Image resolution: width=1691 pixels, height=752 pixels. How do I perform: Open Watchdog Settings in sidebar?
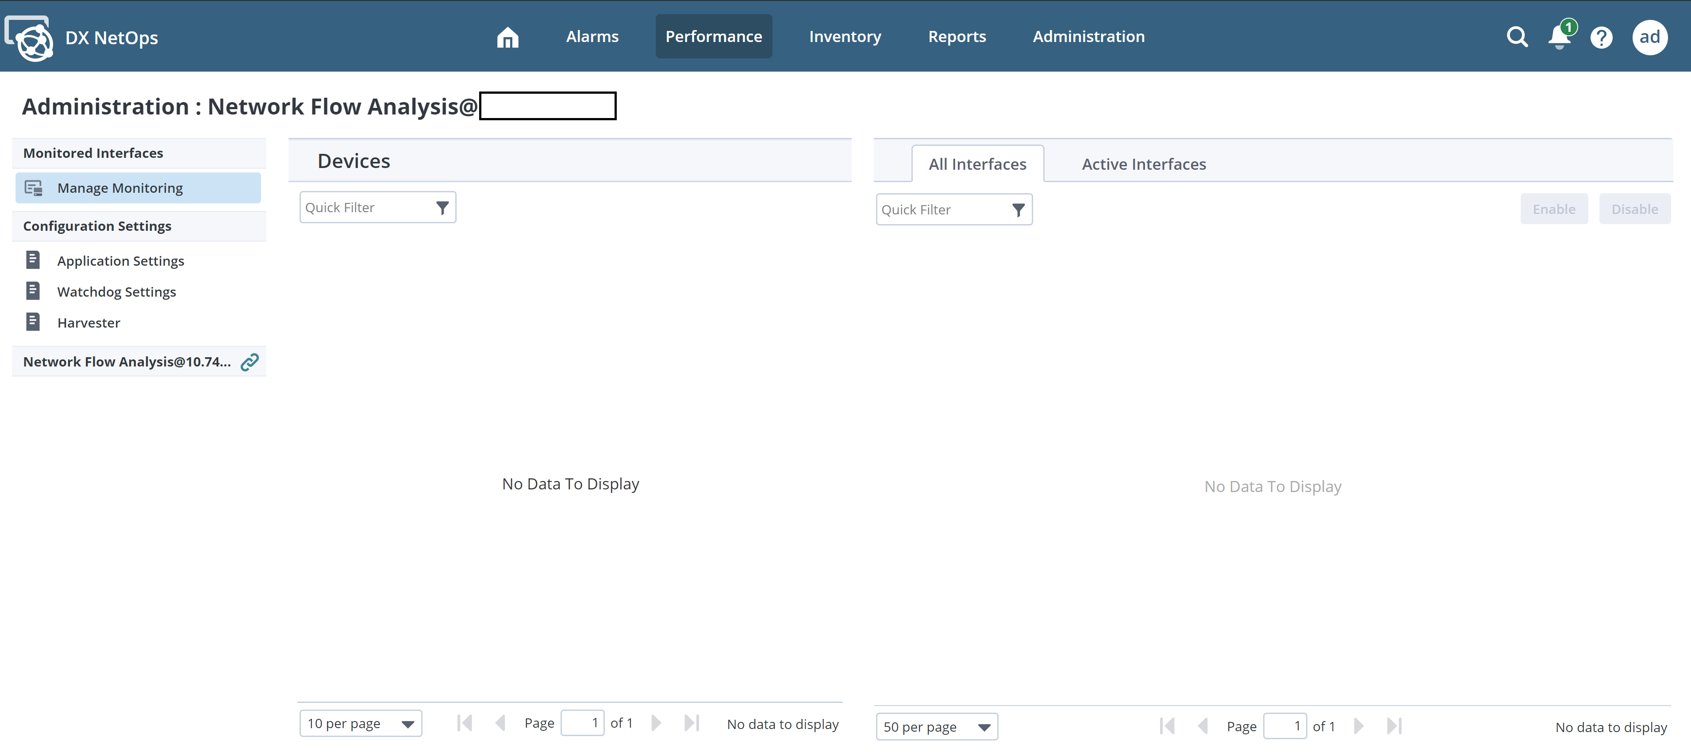(116, 292)
